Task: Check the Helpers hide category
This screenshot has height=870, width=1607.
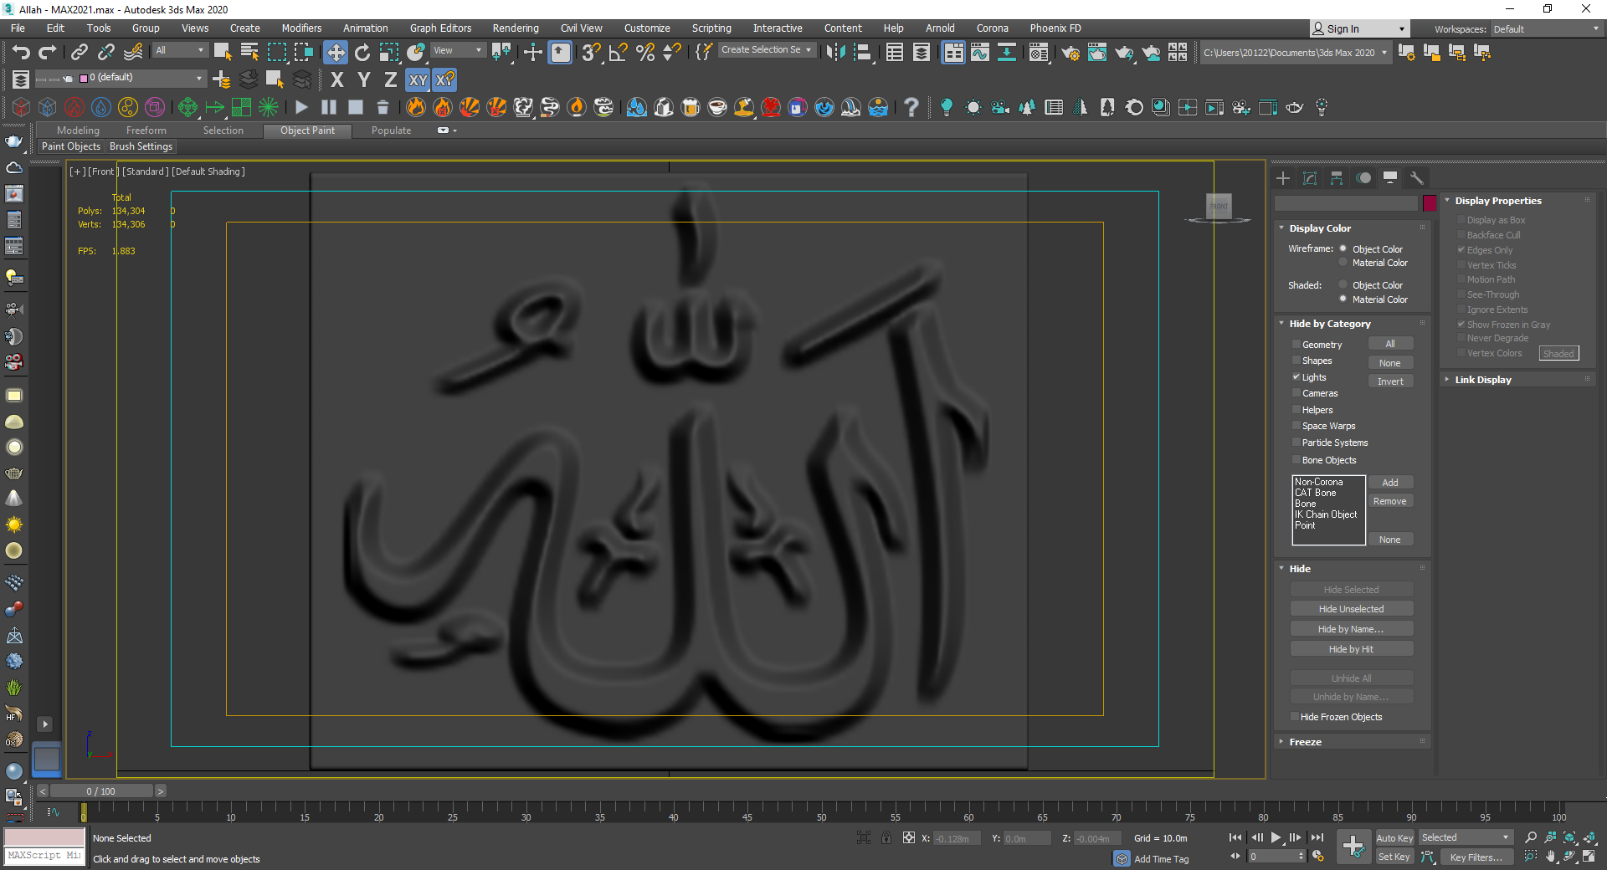Action: (x=1296, y=410)
